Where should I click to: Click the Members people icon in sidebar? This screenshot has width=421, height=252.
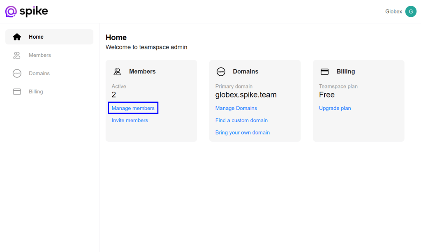pos(16,55)
